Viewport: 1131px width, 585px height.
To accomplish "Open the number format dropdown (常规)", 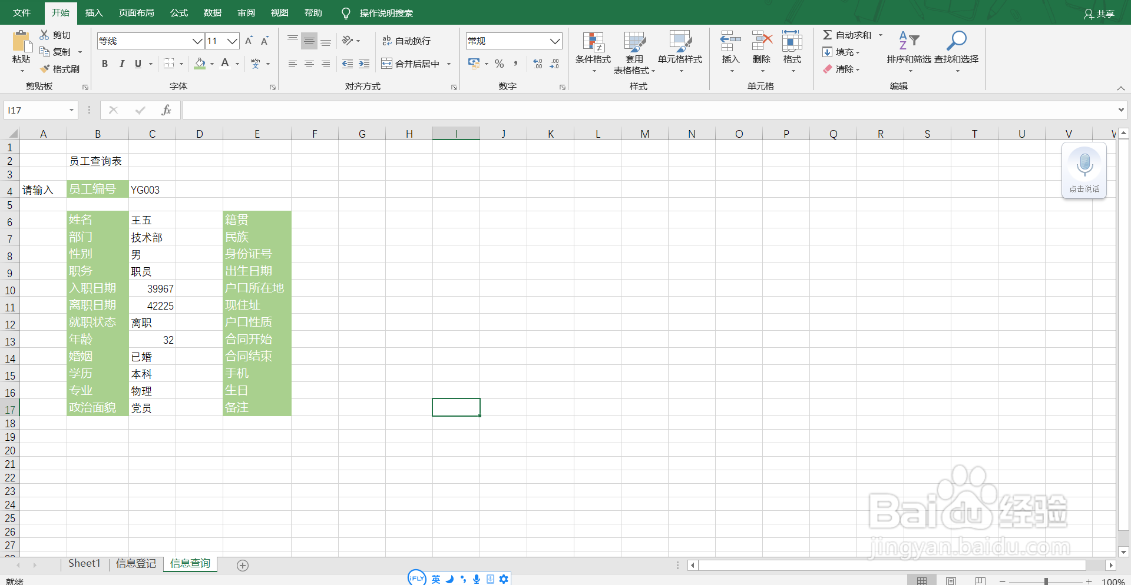I will (555, 41).
